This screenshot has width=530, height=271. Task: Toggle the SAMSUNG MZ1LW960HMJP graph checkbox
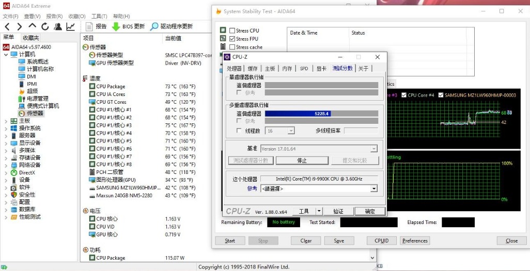point(441,95)
